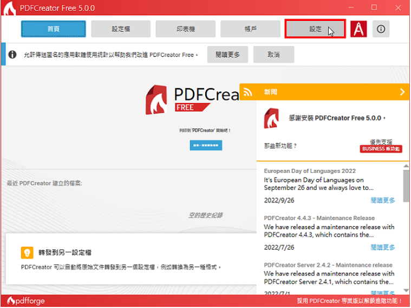The height and width of the screenshot is (308, 411).
Task: Expand the 新聞 news panel arrow
Action: click(x=402, y=91)
